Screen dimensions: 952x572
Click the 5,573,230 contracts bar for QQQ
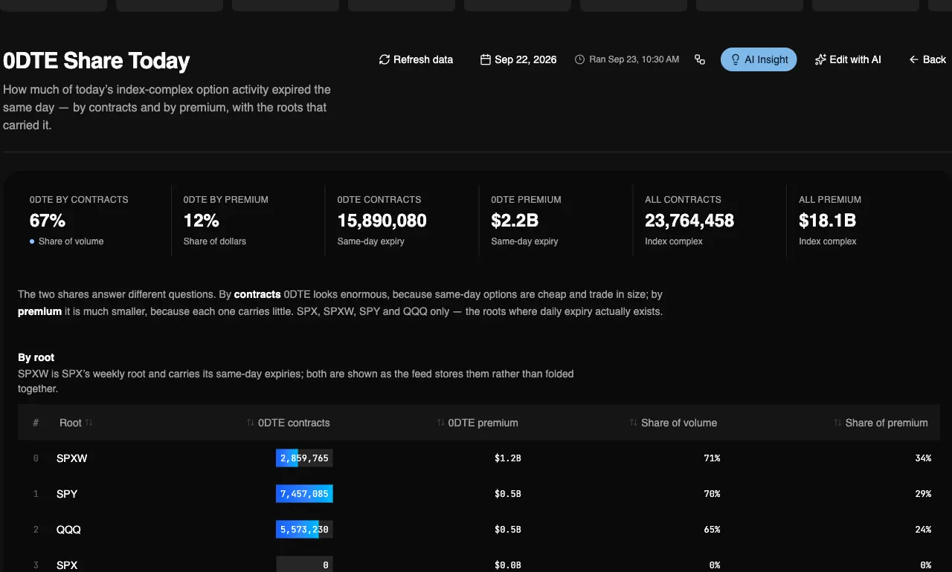coord(304,530)
